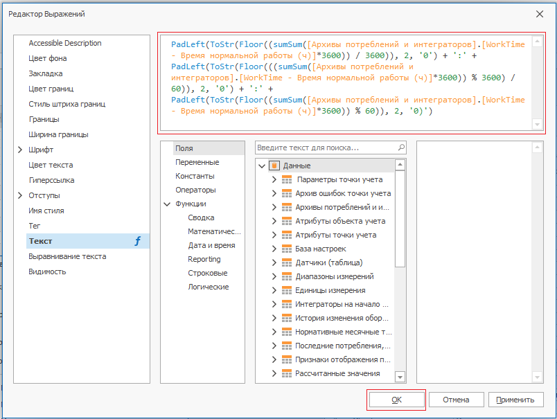The image size is (557, 419).
Task: Click the expression f icon beside Текст
Action: coord(137,241)
